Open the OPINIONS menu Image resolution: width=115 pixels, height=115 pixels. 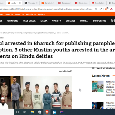tap(13, 21)
